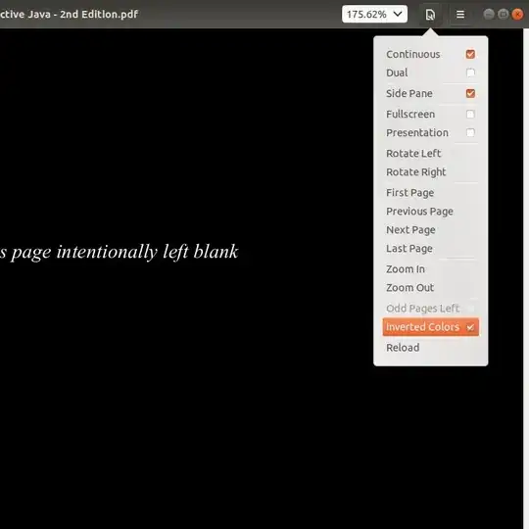Click the zoom level dropdown arrow
The width and height of the screenshot is (529, 529).
point(398,14)
